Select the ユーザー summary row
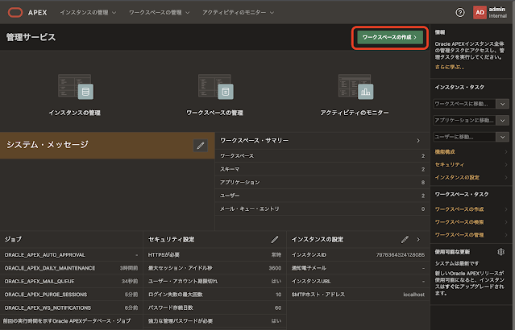 coord(322,196)
